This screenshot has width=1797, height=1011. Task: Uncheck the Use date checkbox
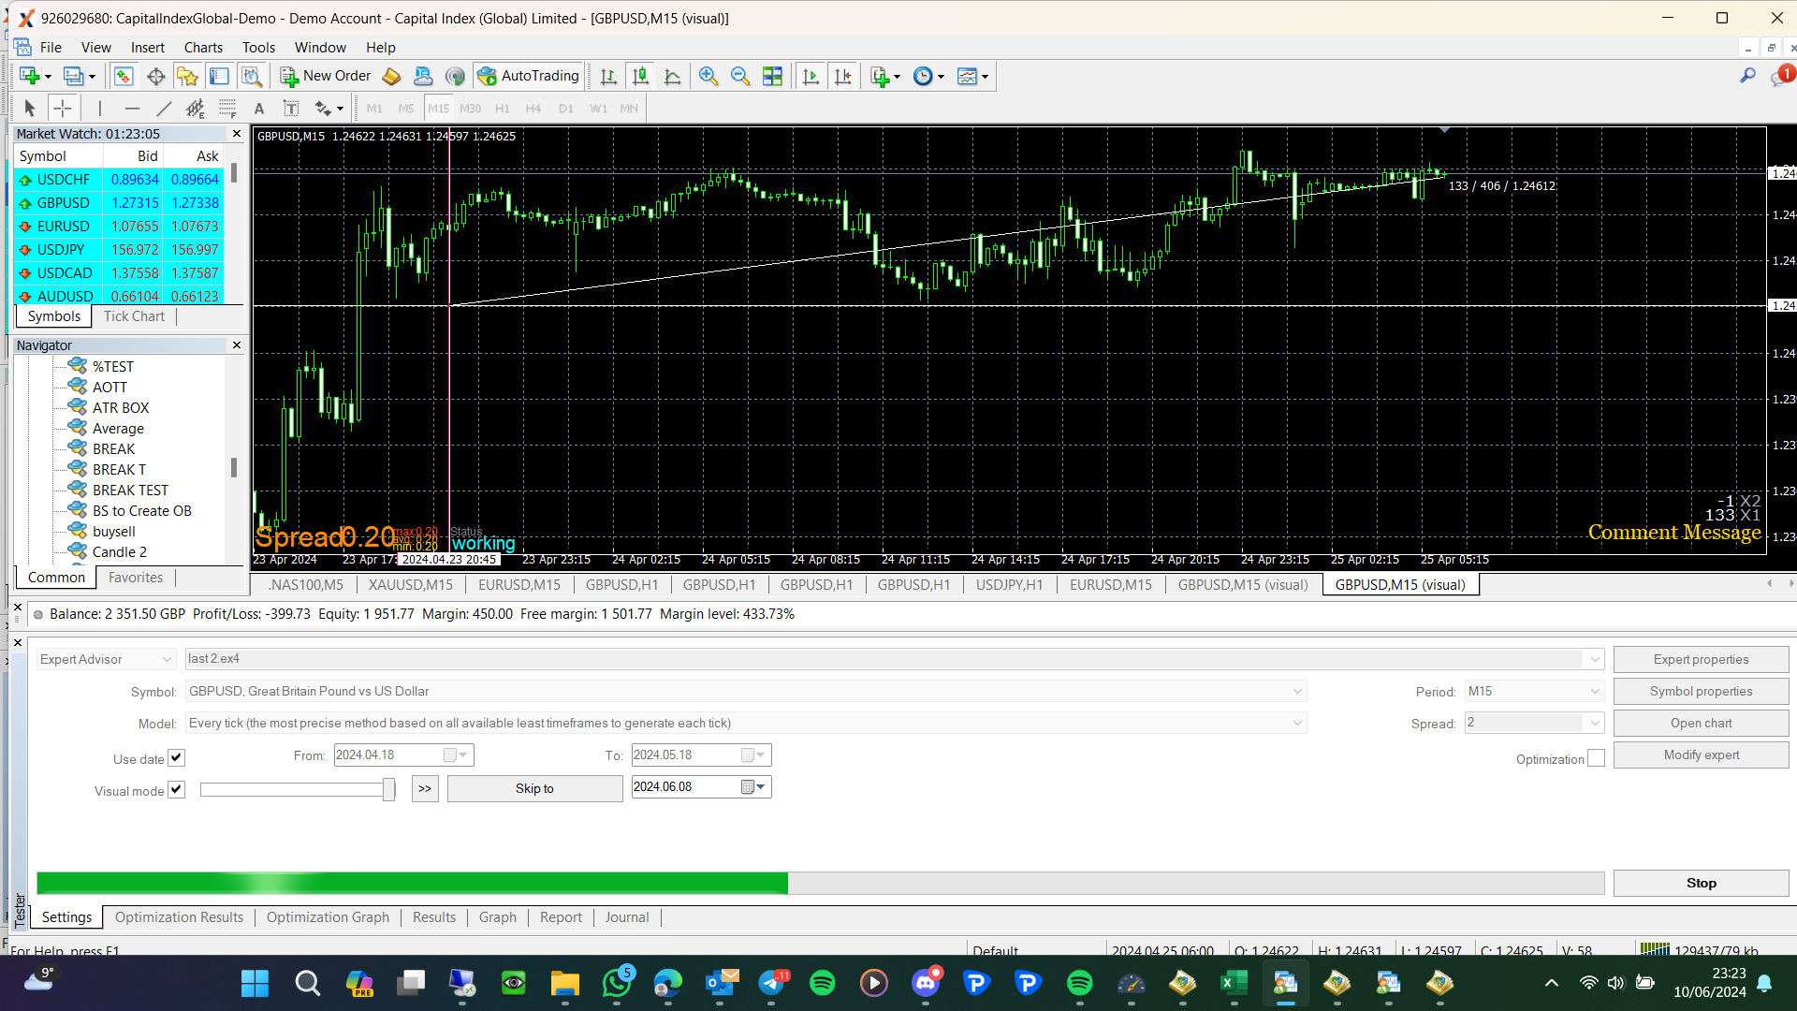[x=177, y=757]
